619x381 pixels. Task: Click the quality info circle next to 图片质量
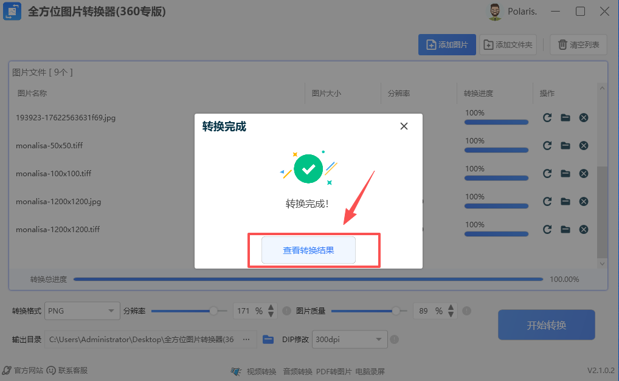tap(465, 311)
